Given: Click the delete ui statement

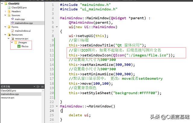Looking at the screenshot, I should click(x=80, y=115).
